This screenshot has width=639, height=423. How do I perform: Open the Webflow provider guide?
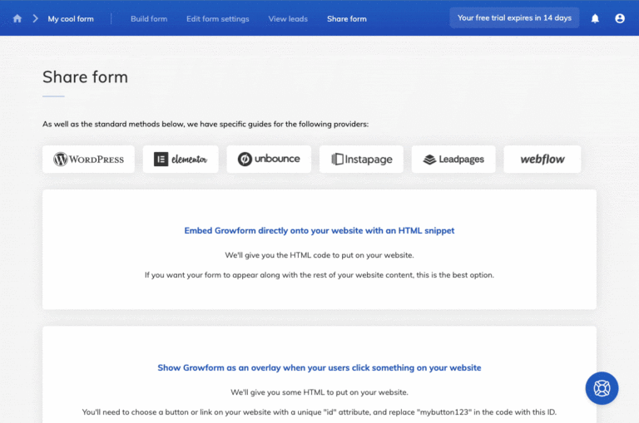[542, 160]
